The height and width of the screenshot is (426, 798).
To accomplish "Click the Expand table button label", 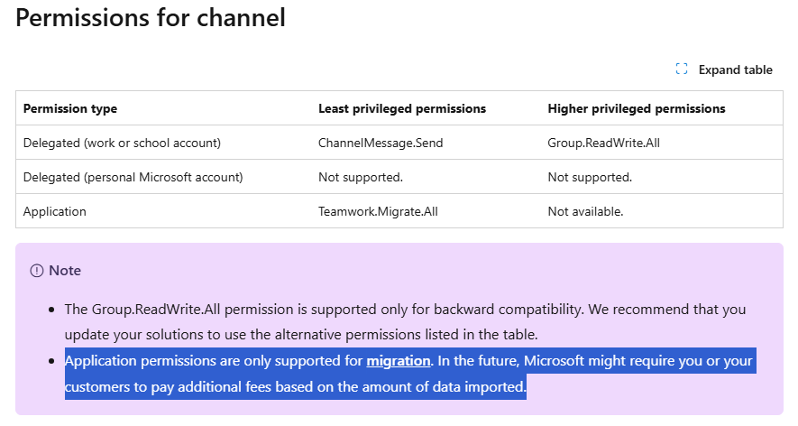I will pyautogui.click(x=736, y=69).
